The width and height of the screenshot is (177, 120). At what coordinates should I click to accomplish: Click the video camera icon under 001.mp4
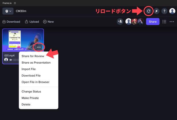(11, 60)
